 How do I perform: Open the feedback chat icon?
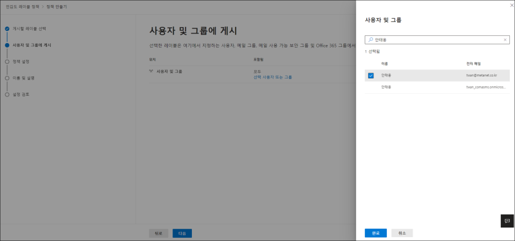coord(507,220)
